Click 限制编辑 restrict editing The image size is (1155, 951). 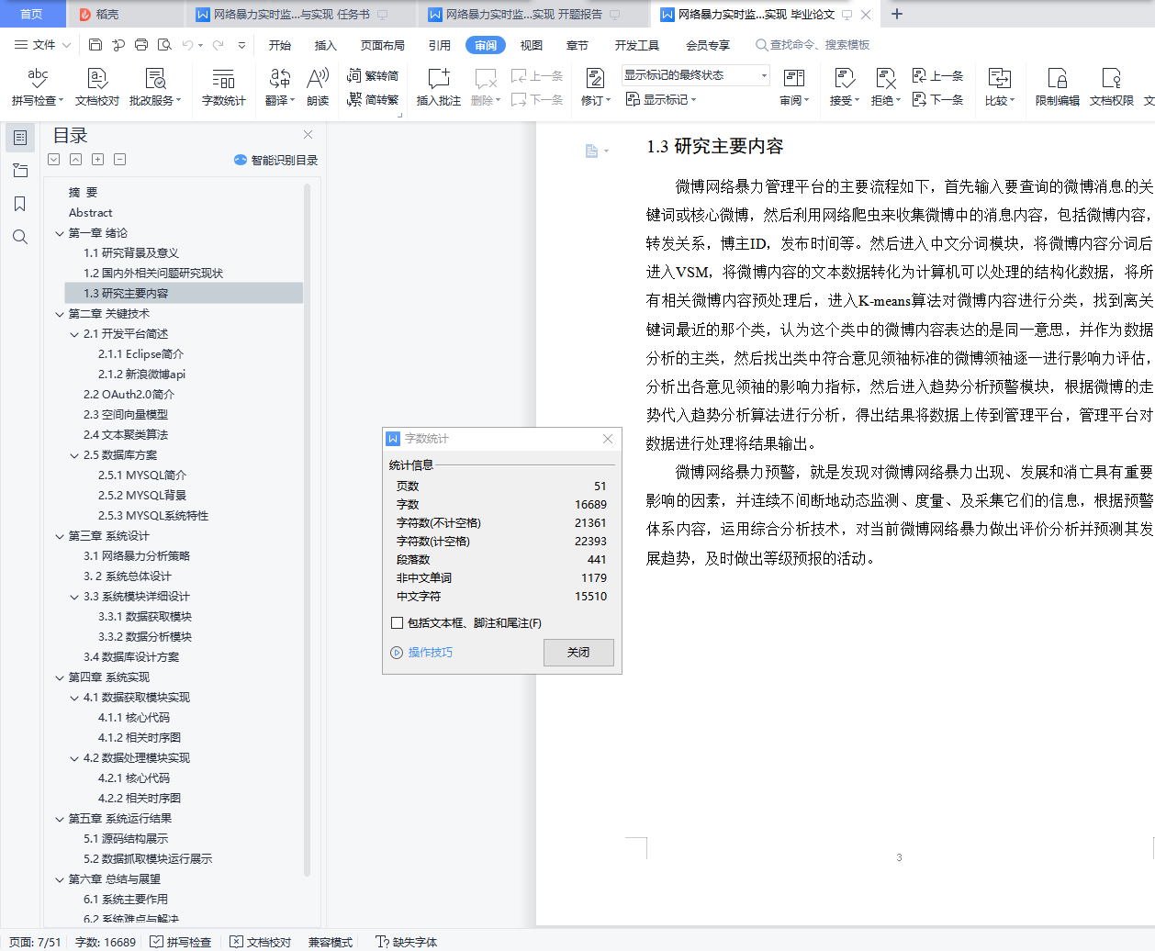tap(1058, 87)
